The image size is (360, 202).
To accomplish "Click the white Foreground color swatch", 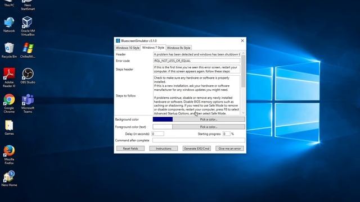I will [x=163, y=127].
